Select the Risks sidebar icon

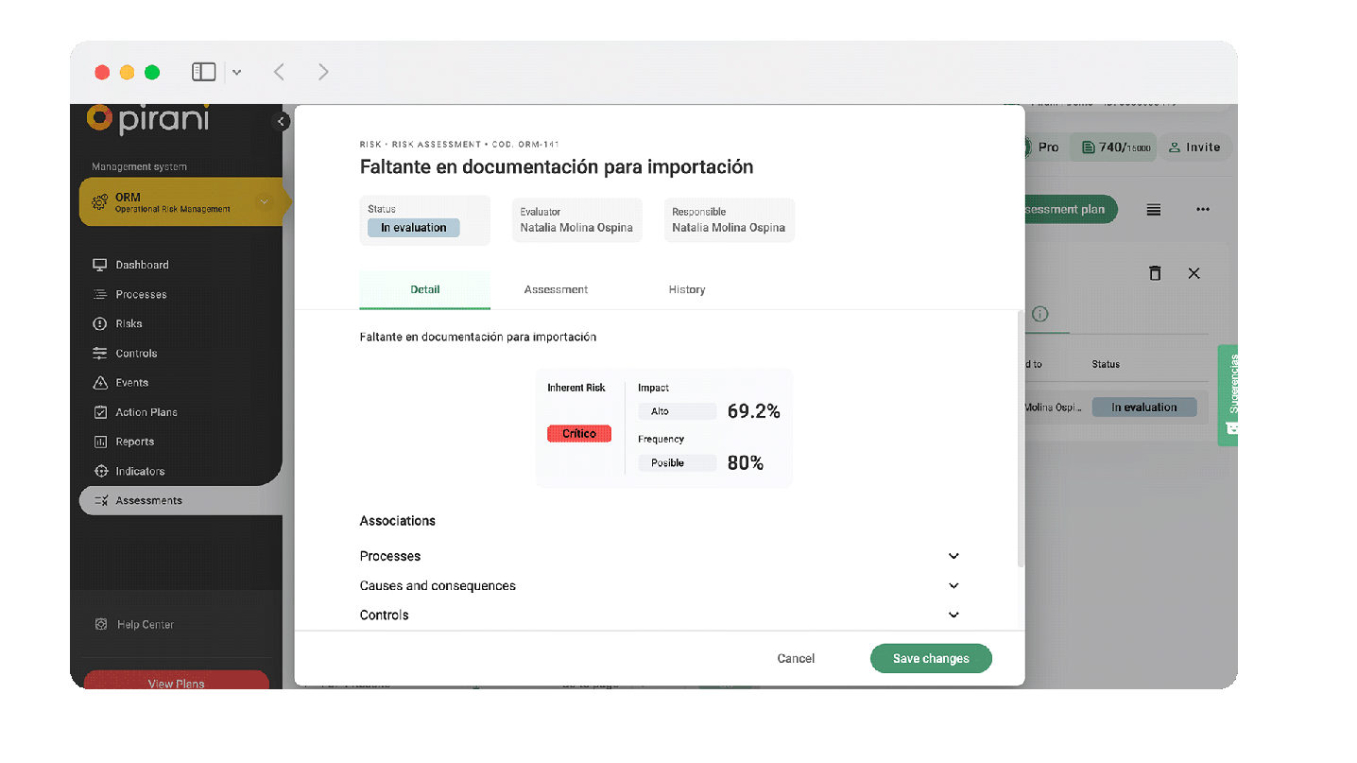coord(99,323)
